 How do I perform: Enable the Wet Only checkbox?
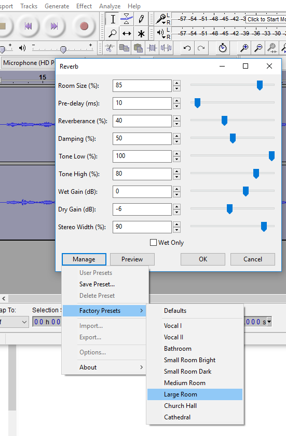pyautogui.click(x=153, y=243)
